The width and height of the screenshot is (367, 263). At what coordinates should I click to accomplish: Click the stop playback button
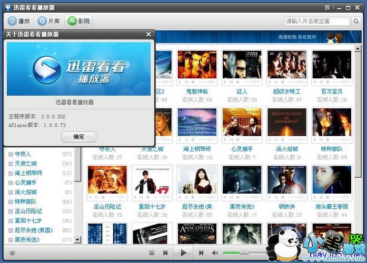[x=152, y=252]
